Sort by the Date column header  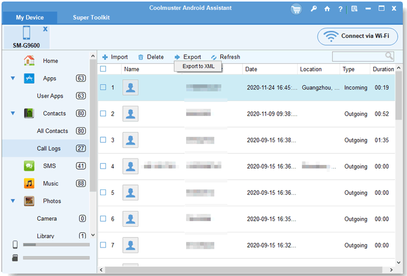(x=270, y=69)
